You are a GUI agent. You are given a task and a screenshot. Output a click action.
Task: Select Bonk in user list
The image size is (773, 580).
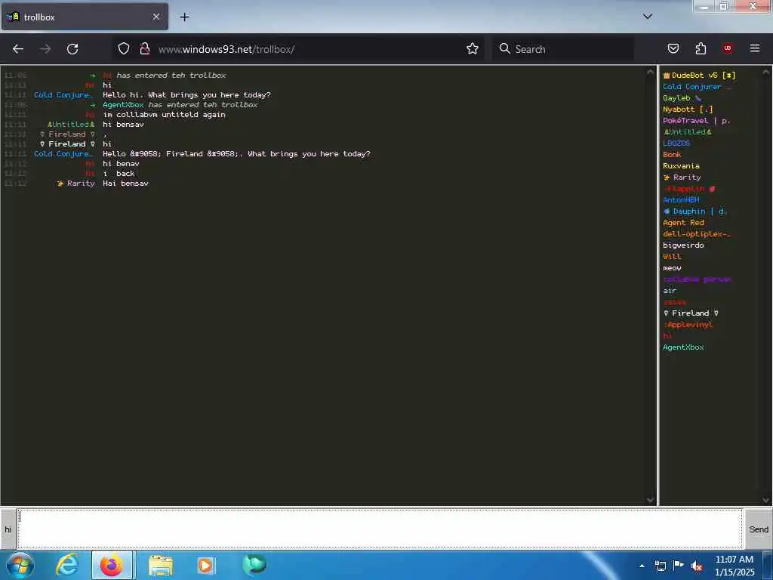pyautogui.click(x=672, y=155)
